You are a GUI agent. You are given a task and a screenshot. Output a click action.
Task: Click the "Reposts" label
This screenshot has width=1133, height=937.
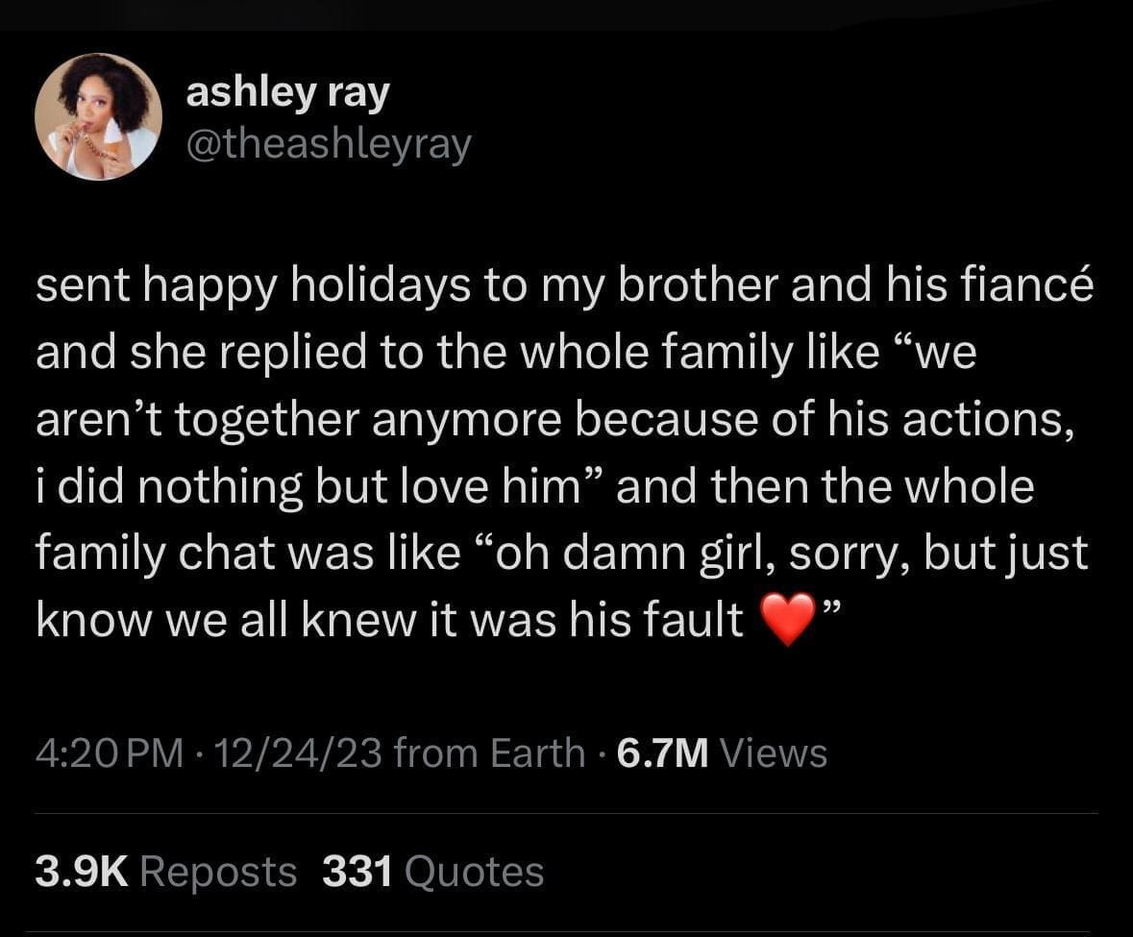pyautogui.click(x=218, y=872)
